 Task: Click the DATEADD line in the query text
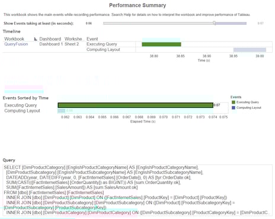tap(98, 178)
